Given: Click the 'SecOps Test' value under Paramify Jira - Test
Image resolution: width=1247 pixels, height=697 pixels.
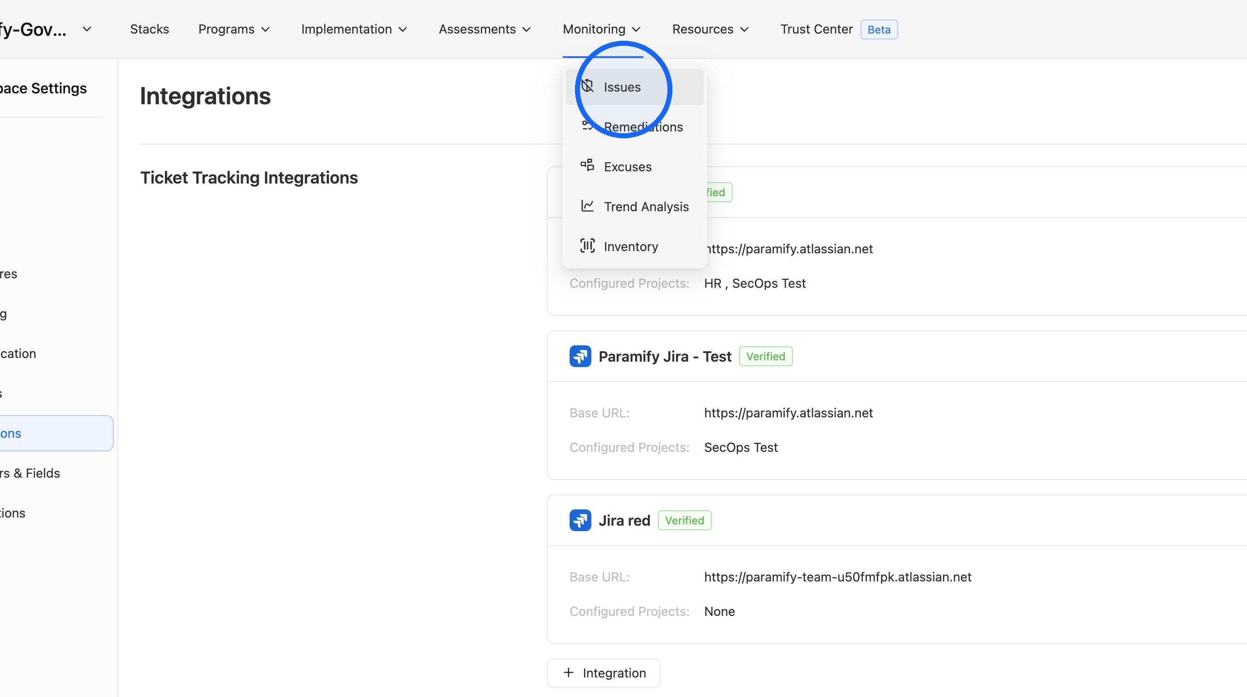Looking at the screenshot, I should [x=741, y=447].
